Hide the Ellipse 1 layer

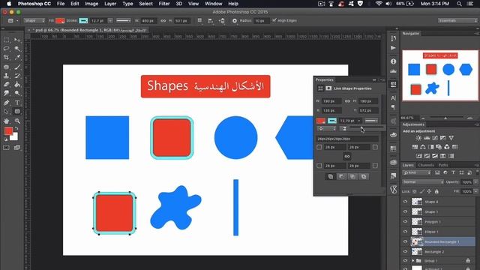(x=405, y=232)
